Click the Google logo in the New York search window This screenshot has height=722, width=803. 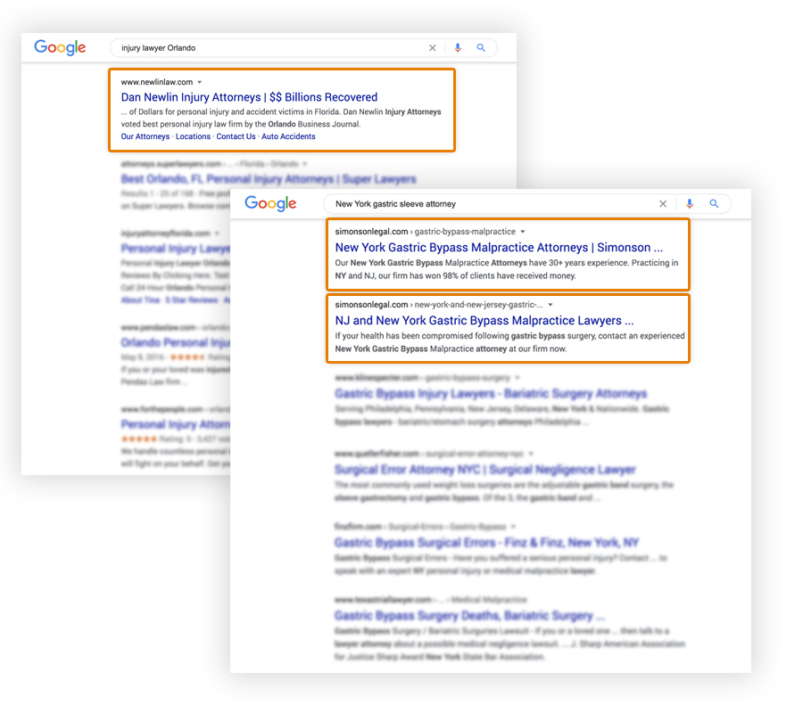tap(270, 203)
